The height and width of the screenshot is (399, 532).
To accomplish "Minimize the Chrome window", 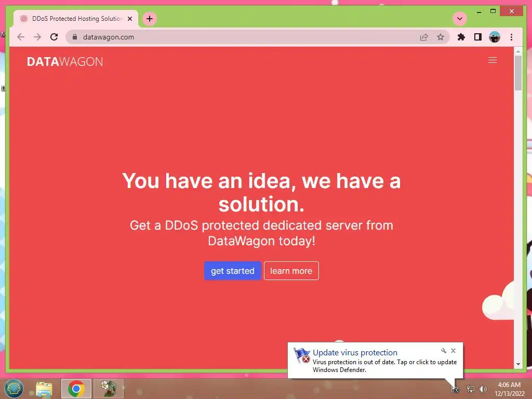I will pyautogui.click(x=478, y=11).
